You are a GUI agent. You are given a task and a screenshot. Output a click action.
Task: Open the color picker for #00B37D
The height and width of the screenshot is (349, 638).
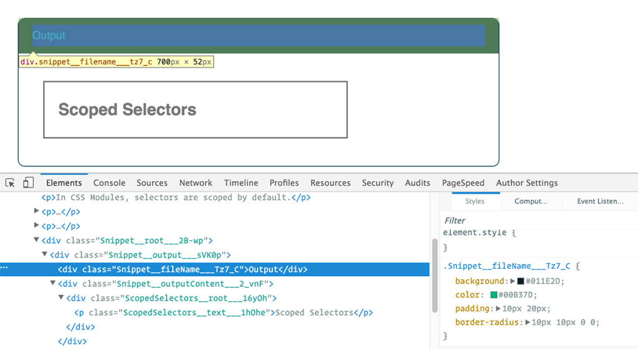pos(493,295)
